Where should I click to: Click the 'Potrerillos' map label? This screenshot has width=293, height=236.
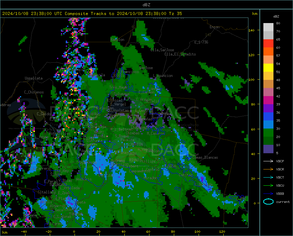click(x=60, y=133)
